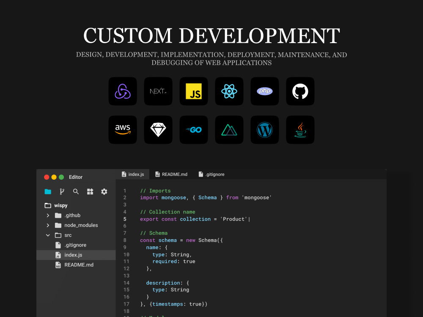Click the wispy root folder icon
Viewport: 423px width, 317px height.
pyautogui.click(x=48, y=205)
